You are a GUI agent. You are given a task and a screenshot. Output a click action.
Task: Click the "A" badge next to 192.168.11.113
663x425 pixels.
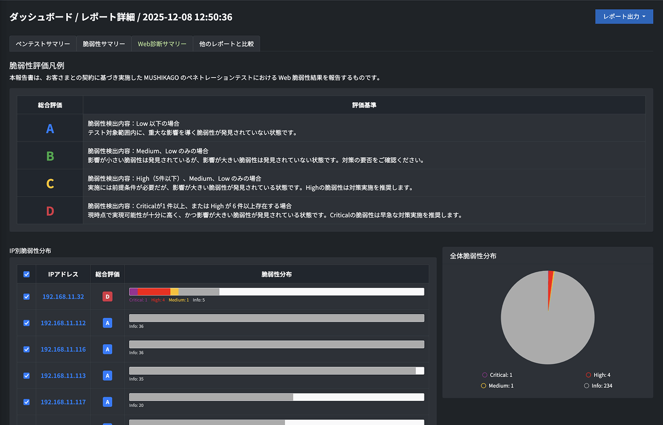point(107,375)
